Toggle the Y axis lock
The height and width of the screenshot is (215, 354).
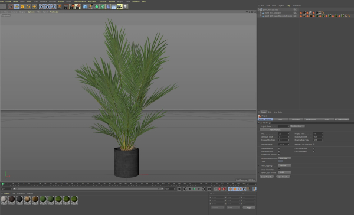(47, 6)
